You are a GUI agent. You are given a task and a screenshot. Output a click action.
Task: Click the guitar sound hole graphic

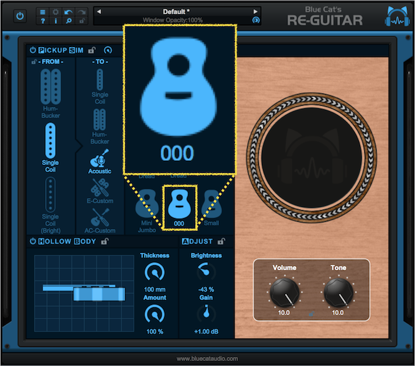312,158
